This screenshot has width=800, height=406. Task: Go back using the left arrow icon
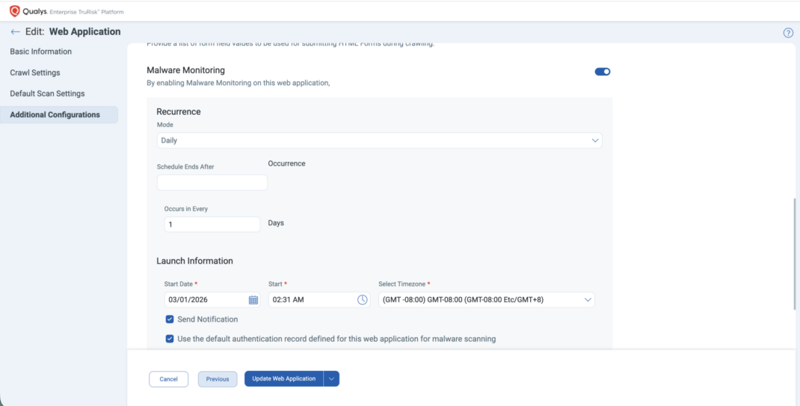click(x=15, y=32)
